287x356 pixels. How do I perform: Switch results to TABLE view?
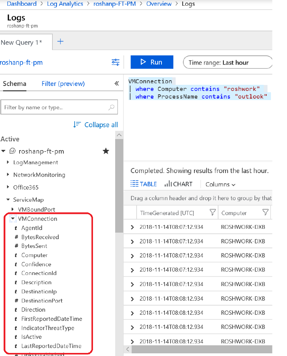click(144, 184)
